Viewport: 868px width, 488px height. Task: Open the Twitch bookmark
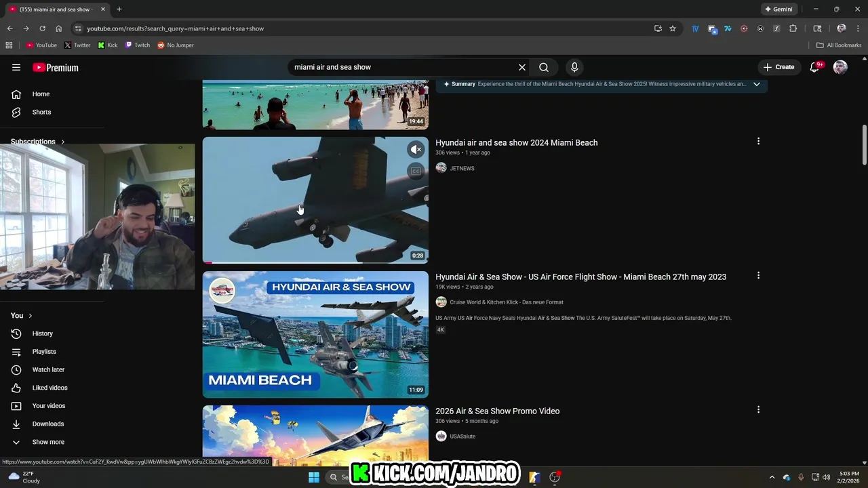tap(138, 45)
